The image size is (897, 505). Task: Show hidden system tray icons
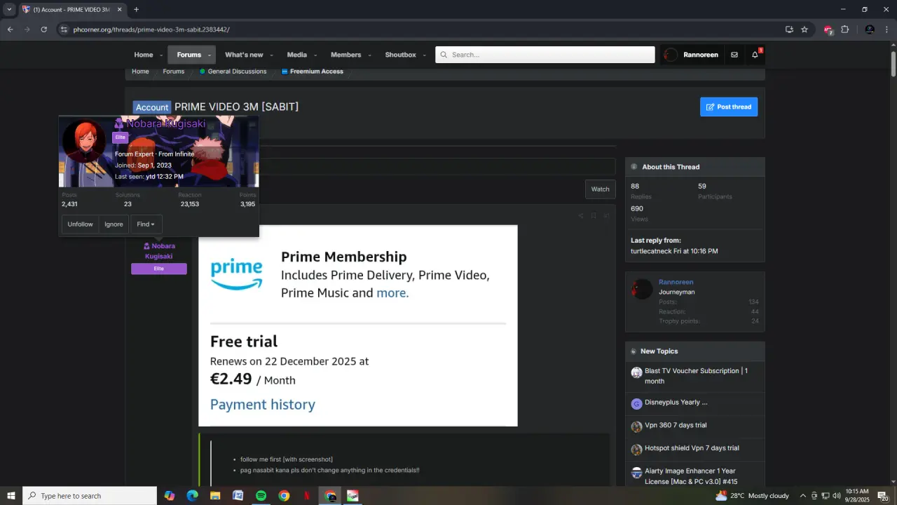tap(803, 496)
